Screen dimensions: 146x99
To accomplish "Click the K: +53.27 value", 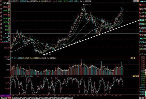I will pos(21,76).
